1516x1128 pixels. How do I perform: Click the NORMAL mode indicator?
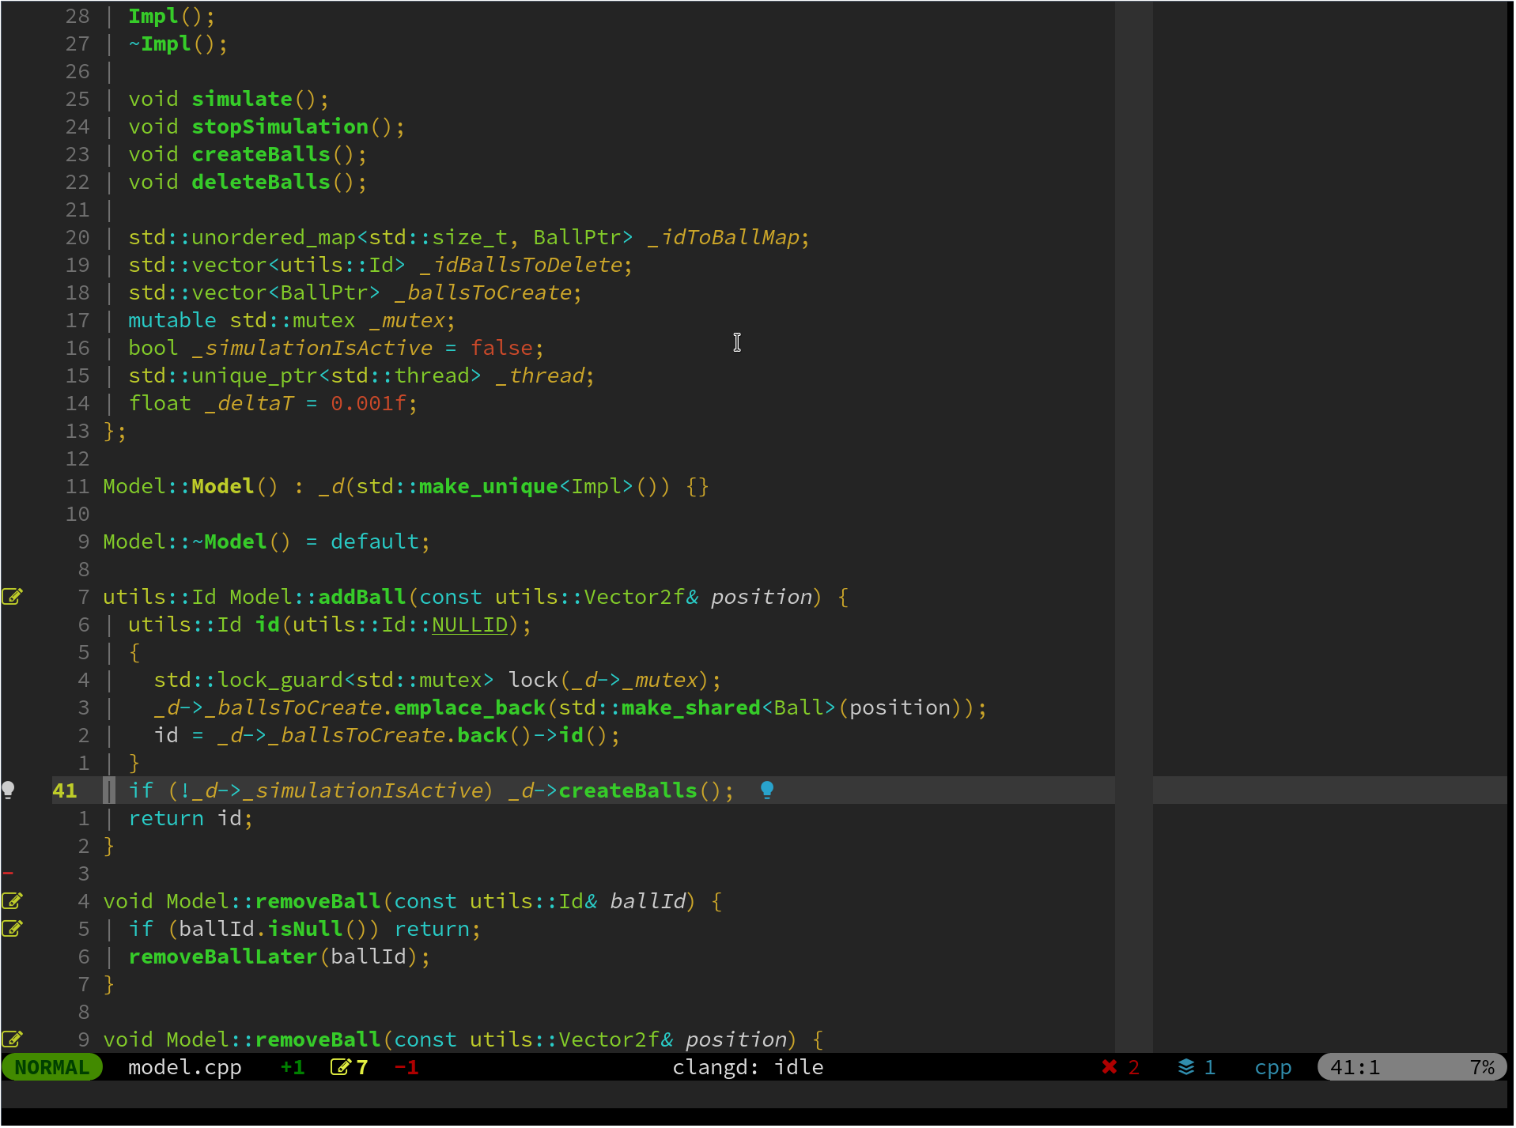pyautogui.click(x=51, y=1066)
